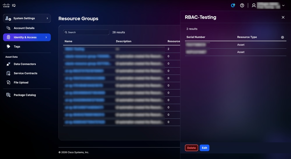
Task: Open the AI assistant icon in header
Action: point(233,5)
